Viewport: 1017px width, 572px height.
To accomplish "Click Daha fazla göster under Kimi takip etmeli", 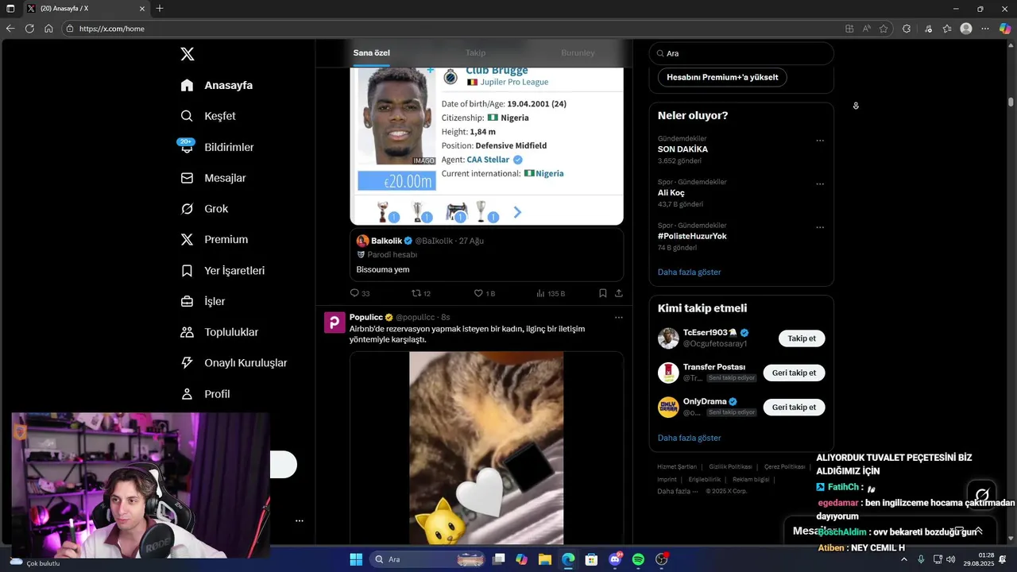I will point(689,438).
